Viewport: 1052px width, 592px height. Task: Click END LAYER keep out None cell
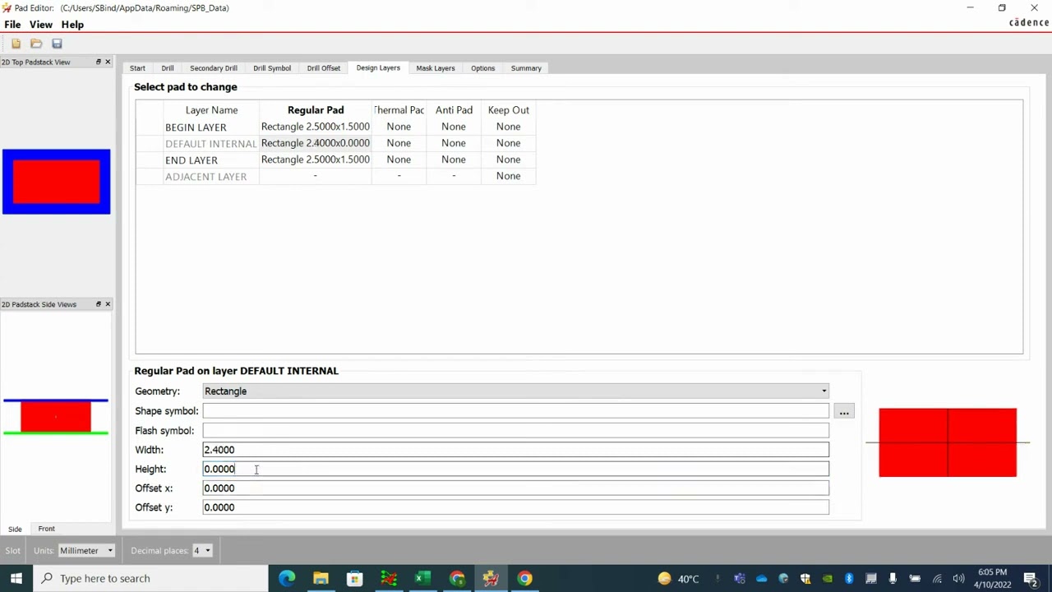508,160
